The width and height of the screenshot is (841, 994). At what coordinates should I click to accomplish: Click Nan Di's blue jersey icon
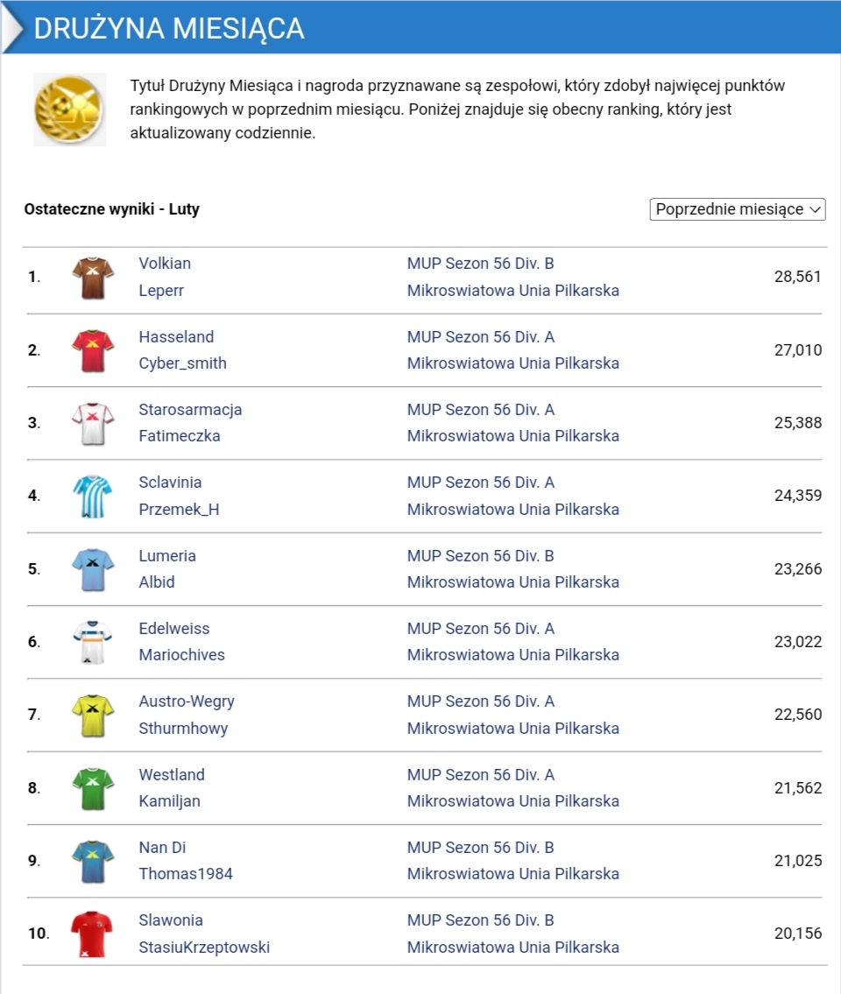tap(93, 861)
